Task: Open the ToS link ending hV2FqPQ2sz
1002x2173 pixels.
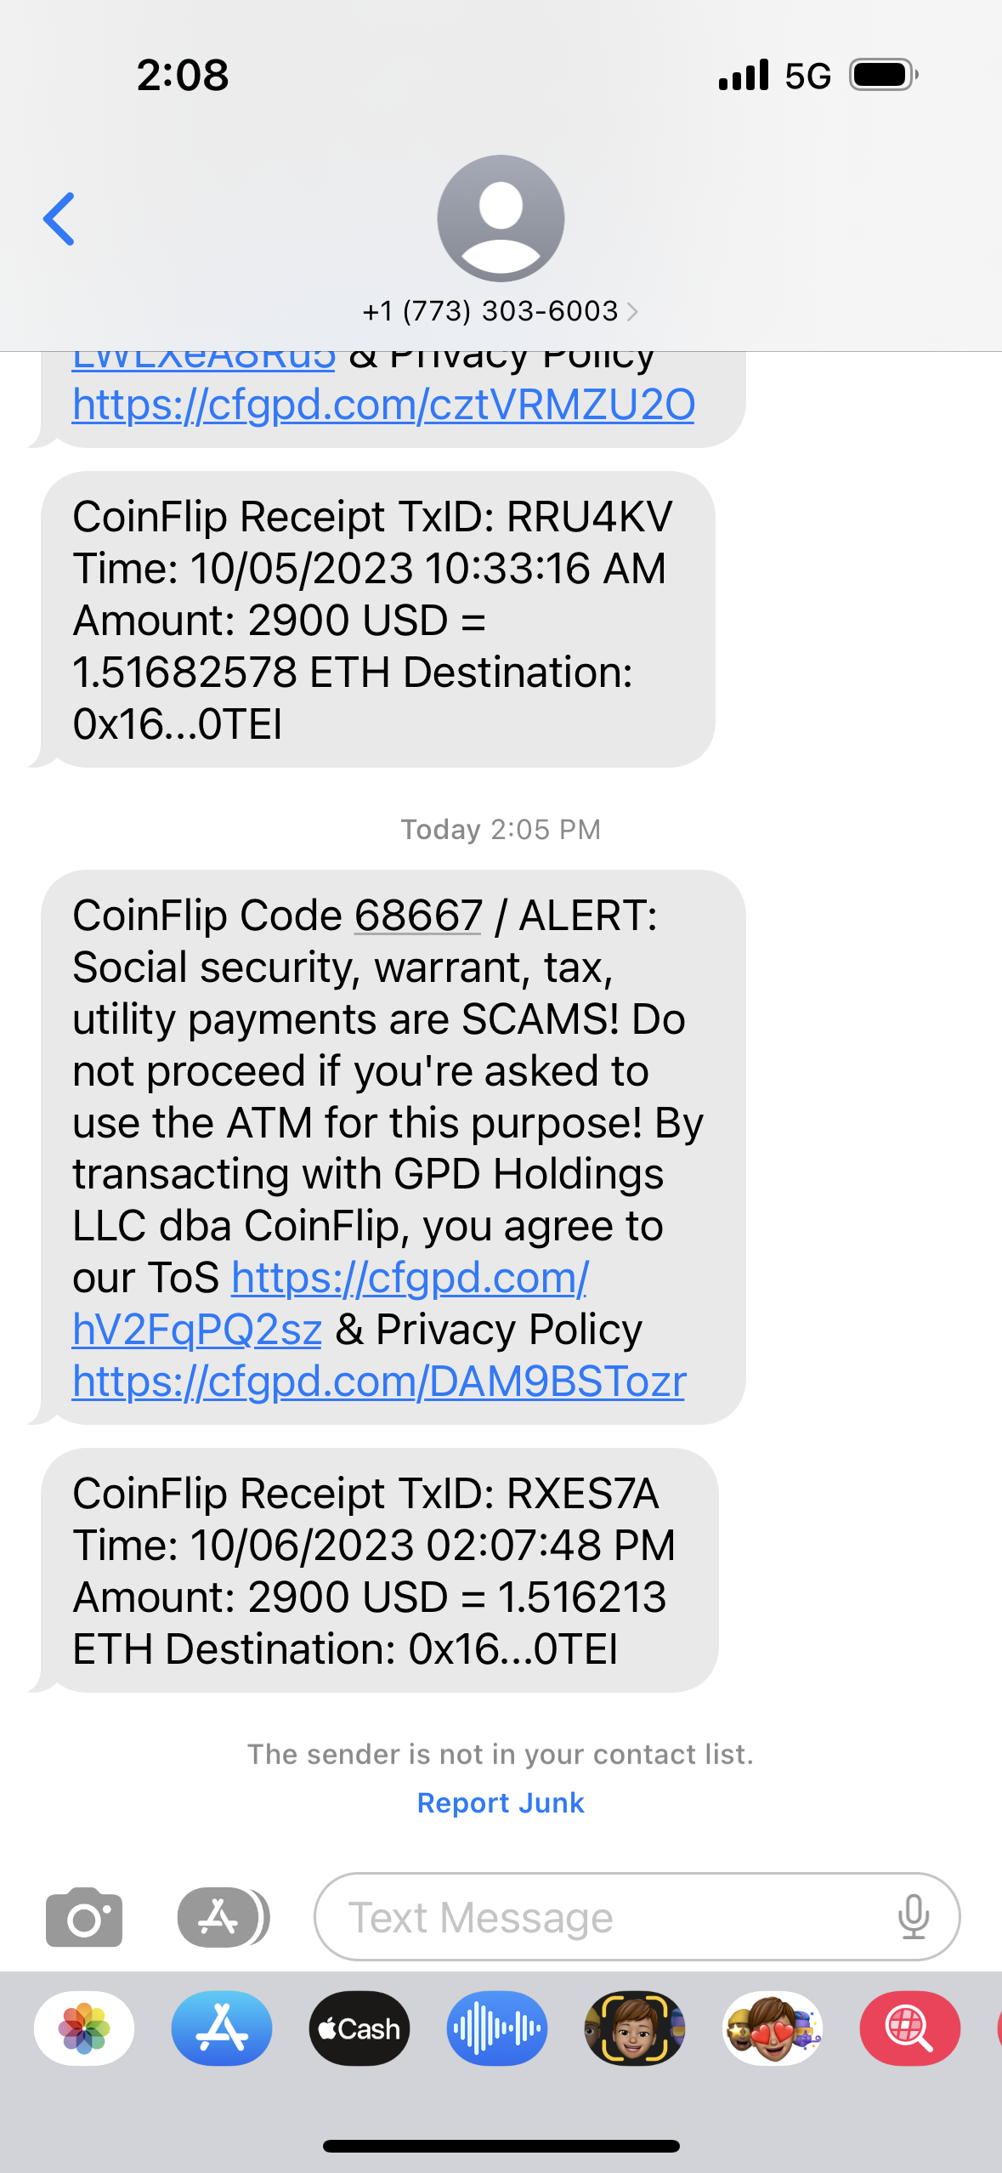Action: pos(196,1330)
